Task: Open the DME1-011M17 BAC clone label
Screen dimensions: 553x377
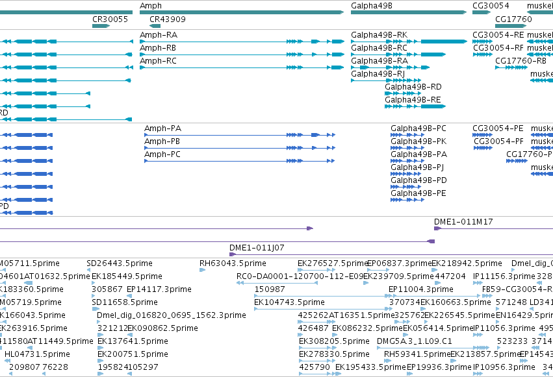Action: click(x=463, y=222)
